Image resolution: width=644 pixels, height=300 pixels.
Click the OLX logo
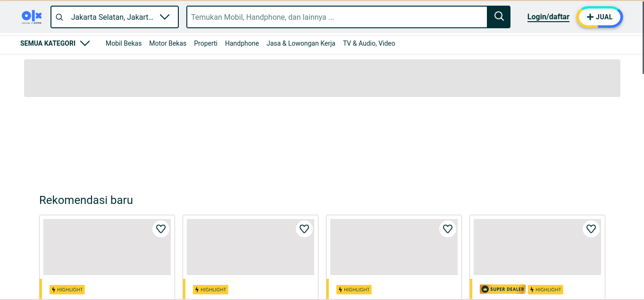[x=32, y=17]
